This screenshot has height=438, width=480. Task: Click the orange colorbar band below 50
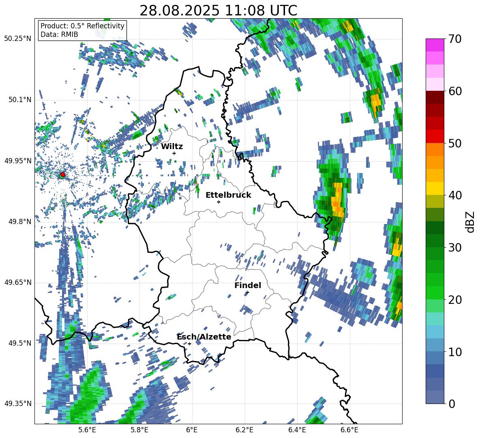[x=435, y=150]
